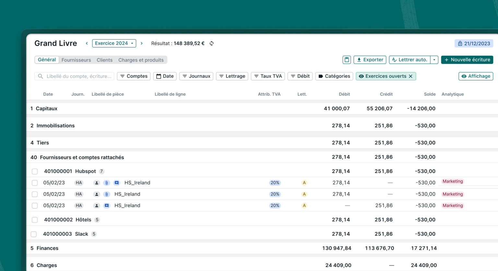Open the Taux TVA filter
The image size is (498, 271).
(x=268, y=76)
